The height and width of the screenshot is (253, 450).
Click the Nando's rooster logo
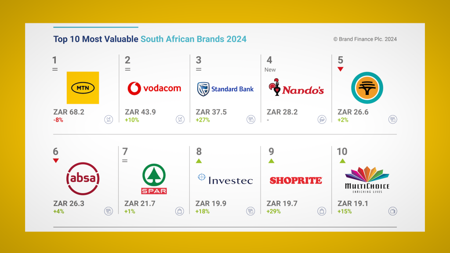(296, 87)
